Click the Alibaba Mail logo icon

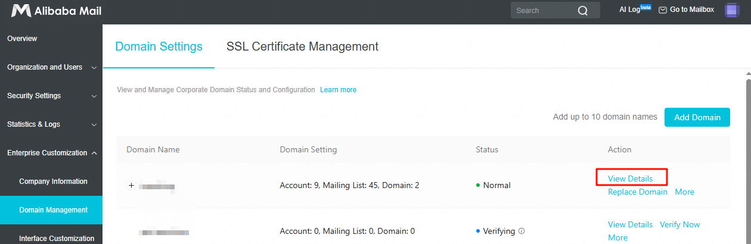21,10
